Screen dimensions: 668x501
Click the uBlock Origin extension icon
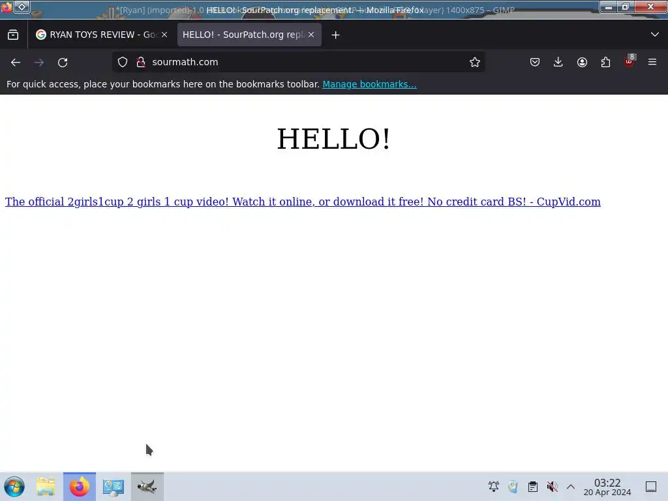[x=629, y=61]
